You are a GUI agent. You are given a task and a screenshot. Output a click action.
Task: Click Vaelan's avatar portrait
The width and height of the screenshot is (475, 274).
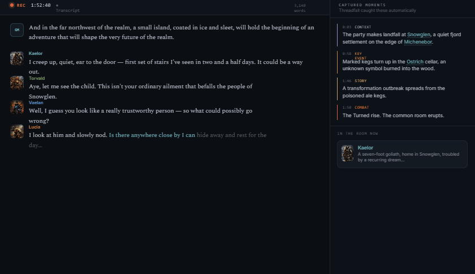[x=17, y=107]
